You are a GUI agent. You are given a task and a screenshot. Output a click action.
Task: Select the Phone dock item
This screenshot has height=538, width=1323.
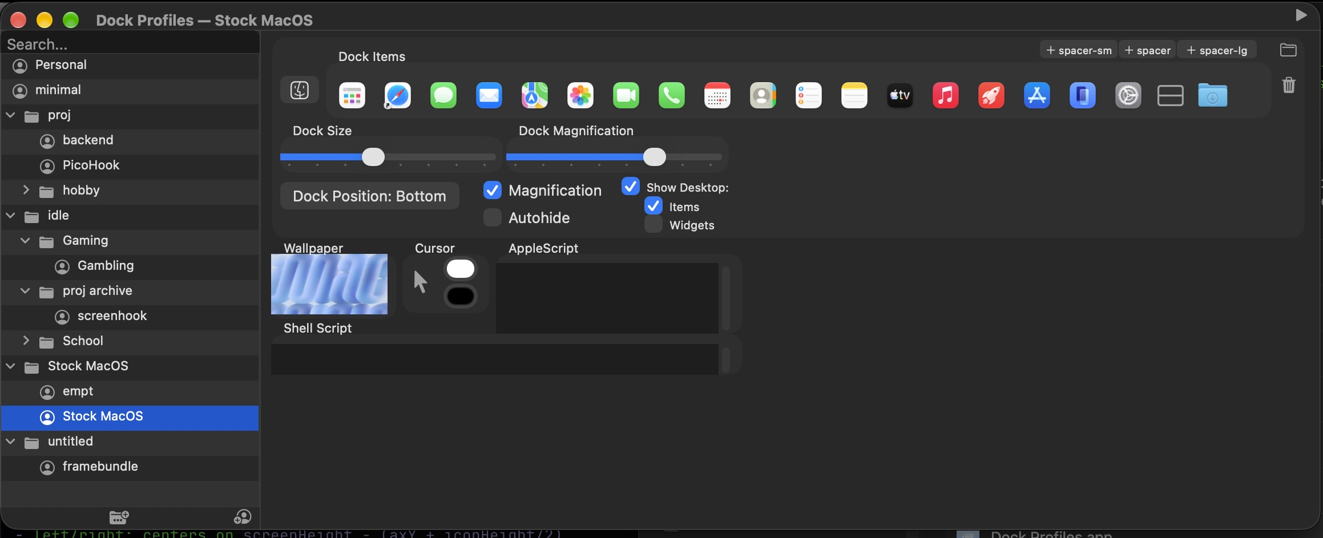tap(672, 95)
